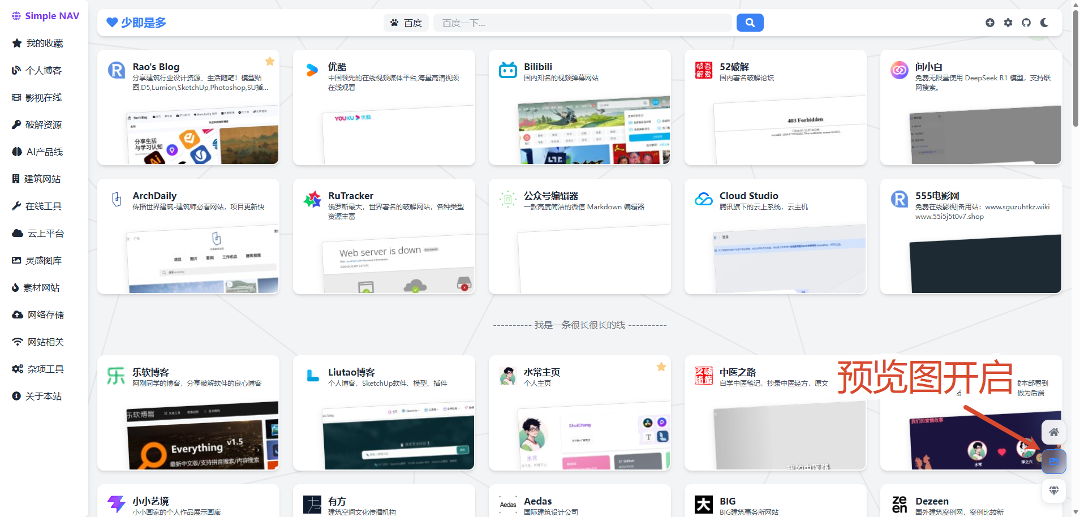Click the 555电影网 R icon

899,199
